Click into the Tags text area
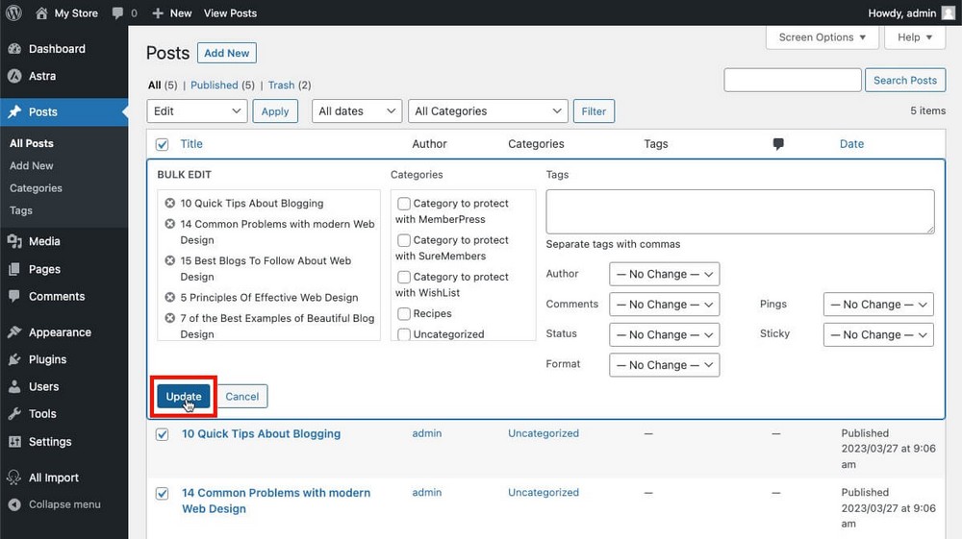 739,211
